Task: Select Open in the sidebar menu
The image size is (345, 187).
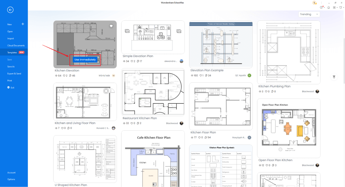Action: click(x=10, y=31)
